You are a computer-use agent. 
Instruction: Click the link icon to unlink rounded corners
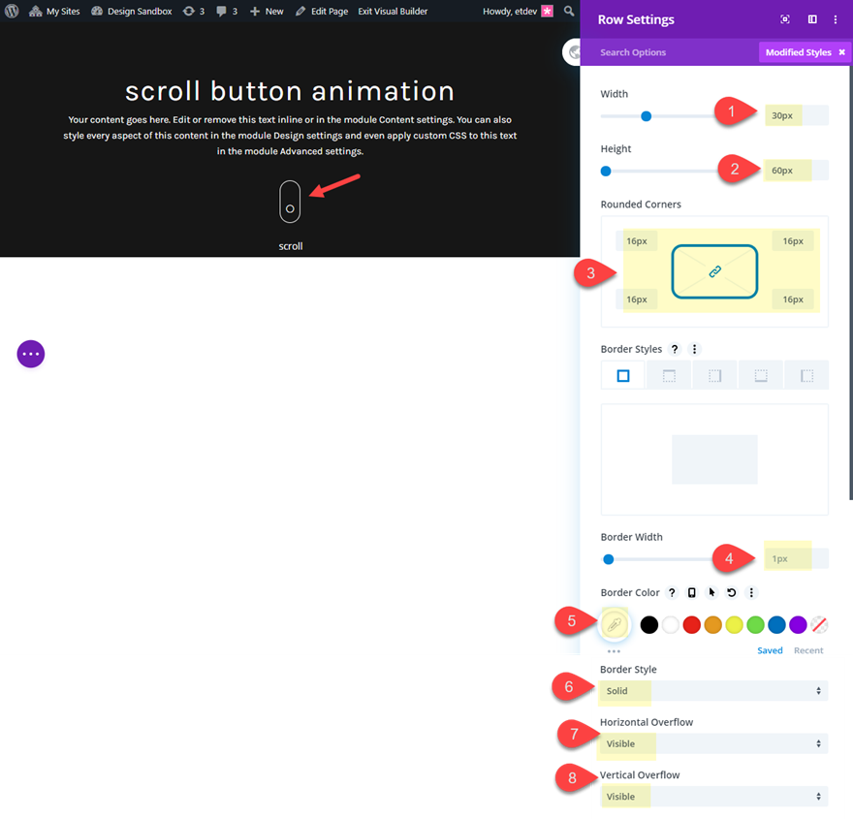pyautogui.click(x=714, y=272)
